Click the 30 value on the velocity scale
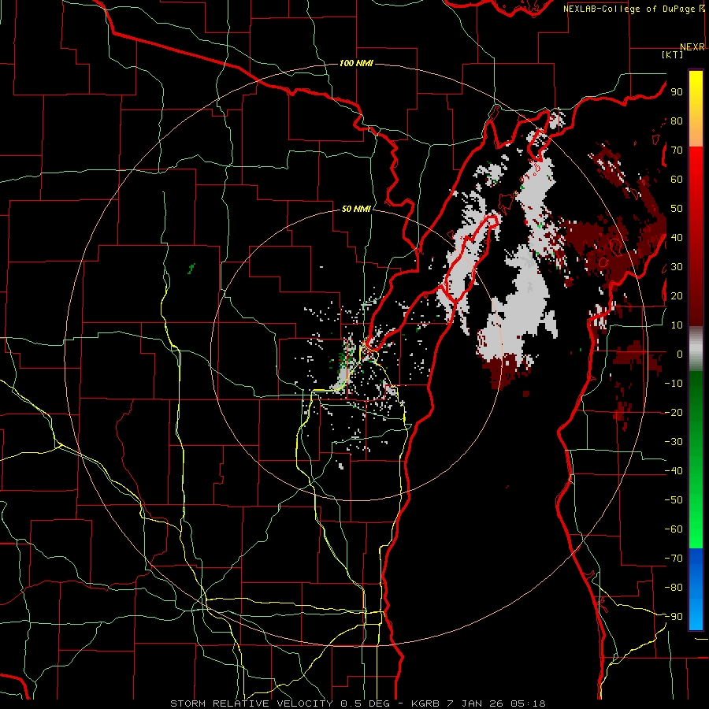This screenshot has height=709, width=709. click(x=677, y=267)
